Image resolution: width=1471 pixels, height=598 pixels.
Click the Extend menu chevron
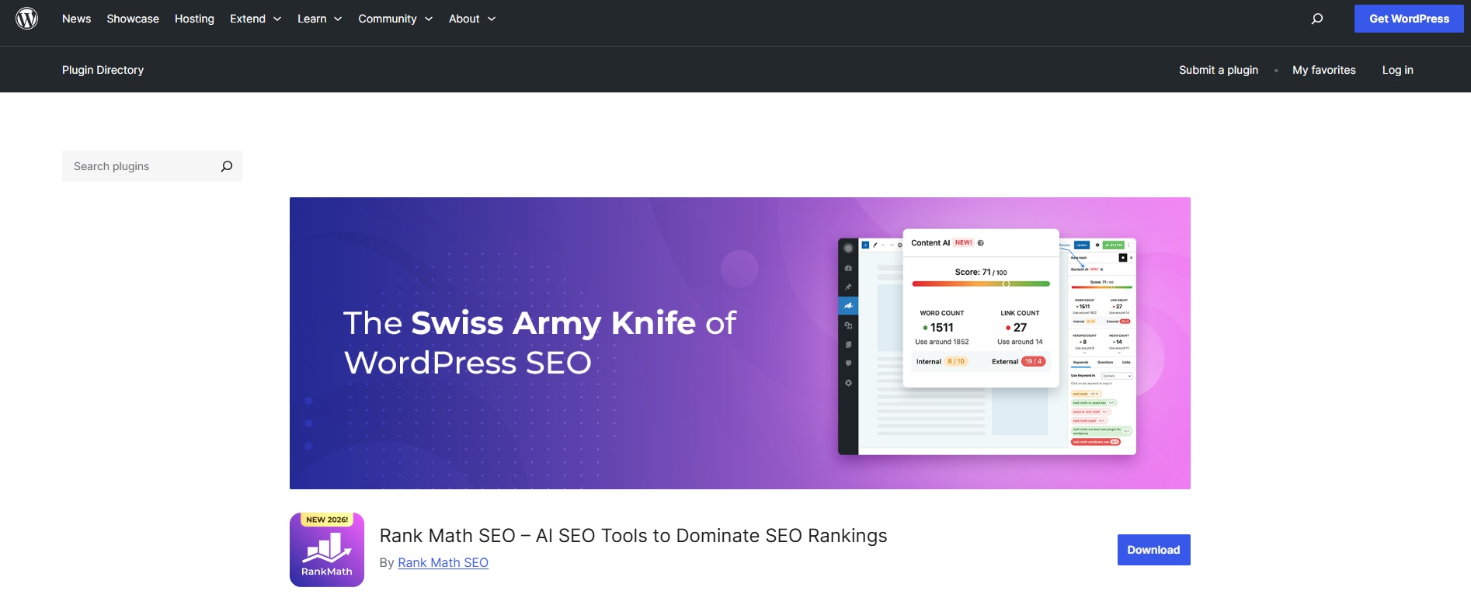coord(277,19)
